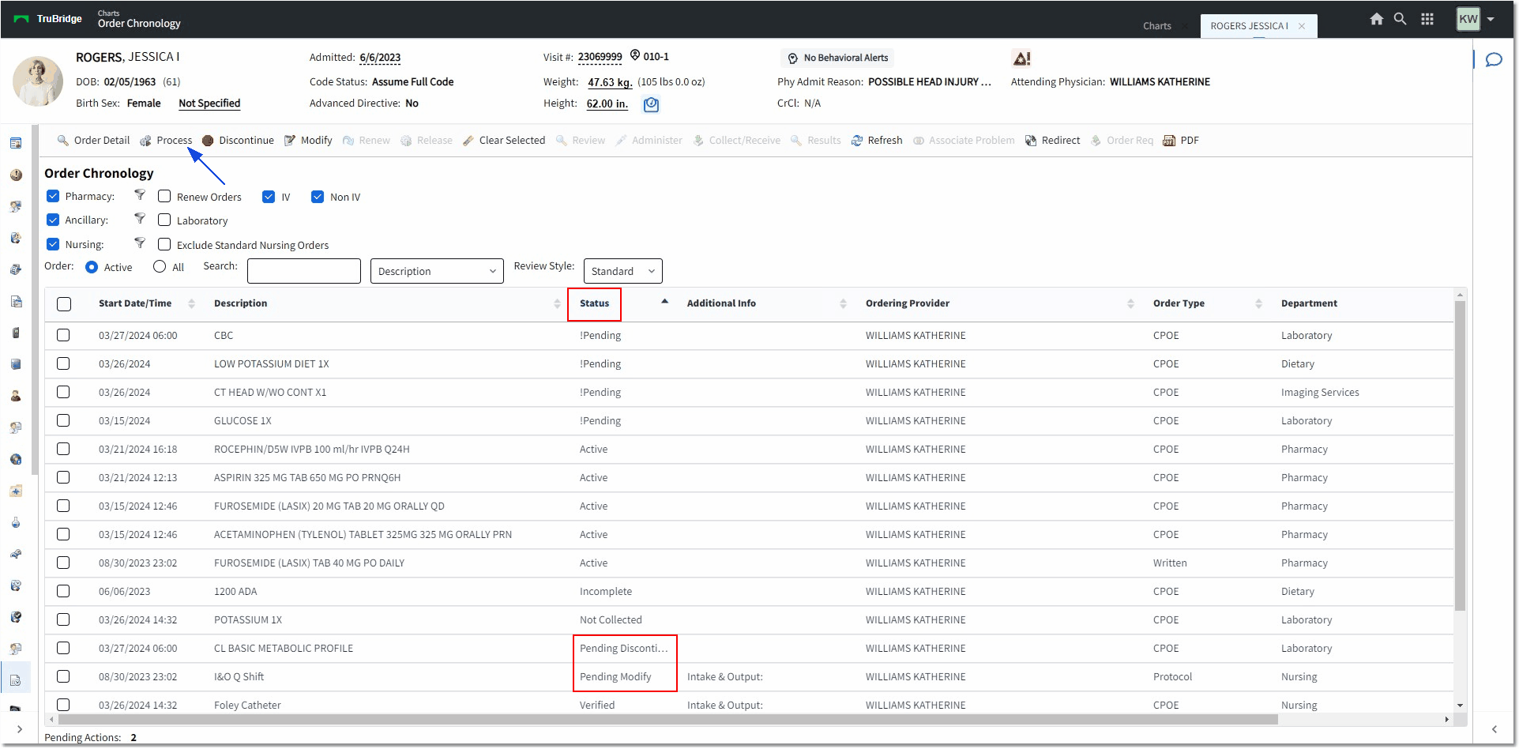Click the Search input field
This screenshot has height=749, width=1519.
[x=304, y=271]
